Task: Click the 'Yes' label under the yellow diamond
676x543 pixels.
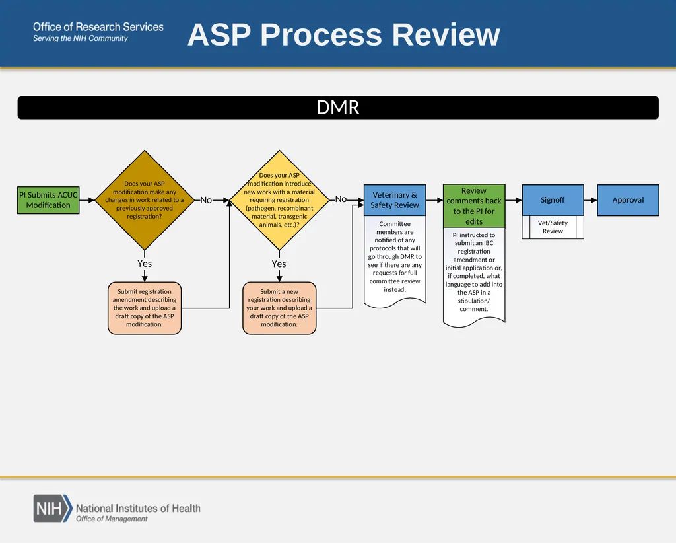Action: click(x=279, y=264)
